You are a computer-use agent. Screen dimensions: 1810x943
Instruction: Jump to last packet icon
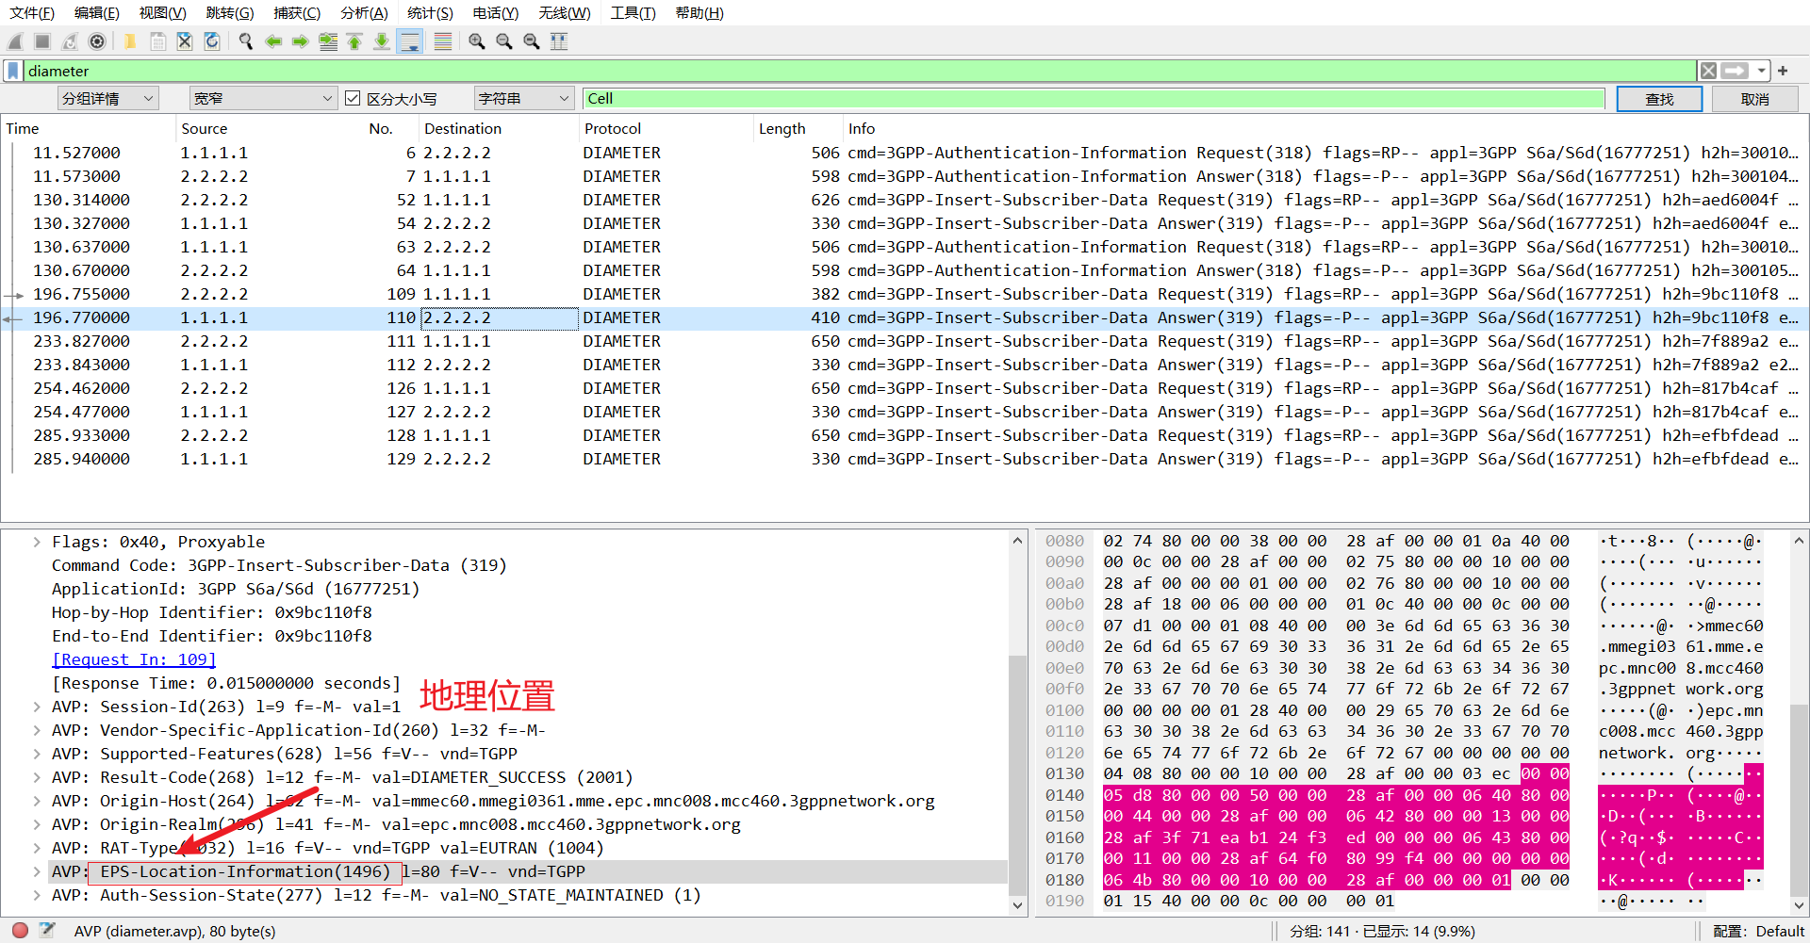click(x=382, y=41)
